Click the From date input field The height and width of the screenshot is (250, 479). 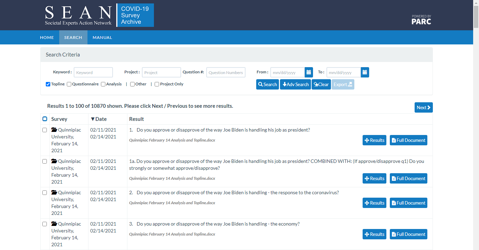tap(288, 72)
